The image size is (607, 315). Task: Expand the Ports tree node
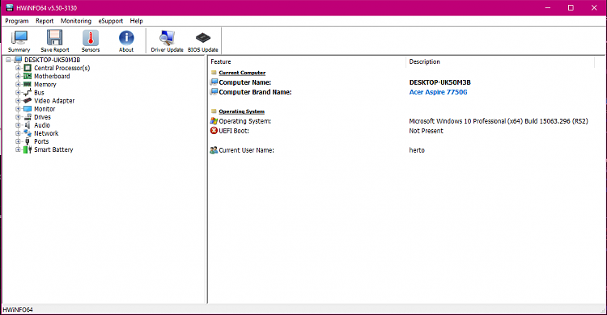18,141
